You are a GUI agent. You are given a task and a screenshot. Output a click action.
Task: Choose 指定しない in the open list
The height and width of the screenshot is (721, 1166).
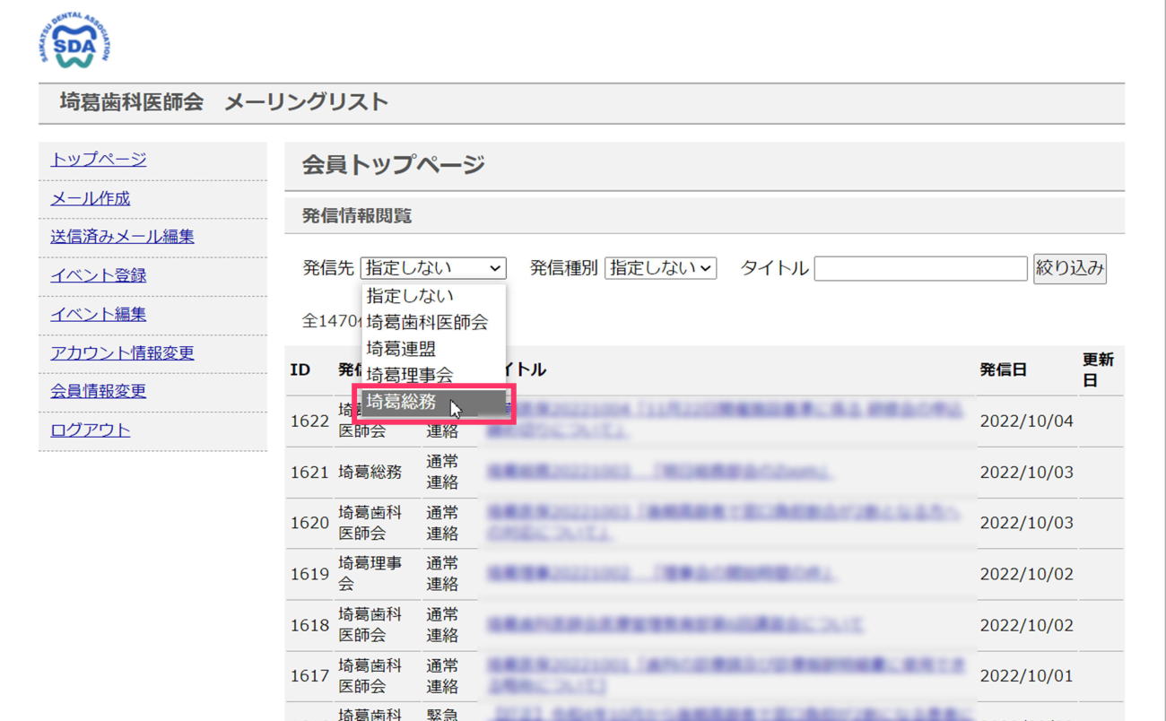[410, 296]
